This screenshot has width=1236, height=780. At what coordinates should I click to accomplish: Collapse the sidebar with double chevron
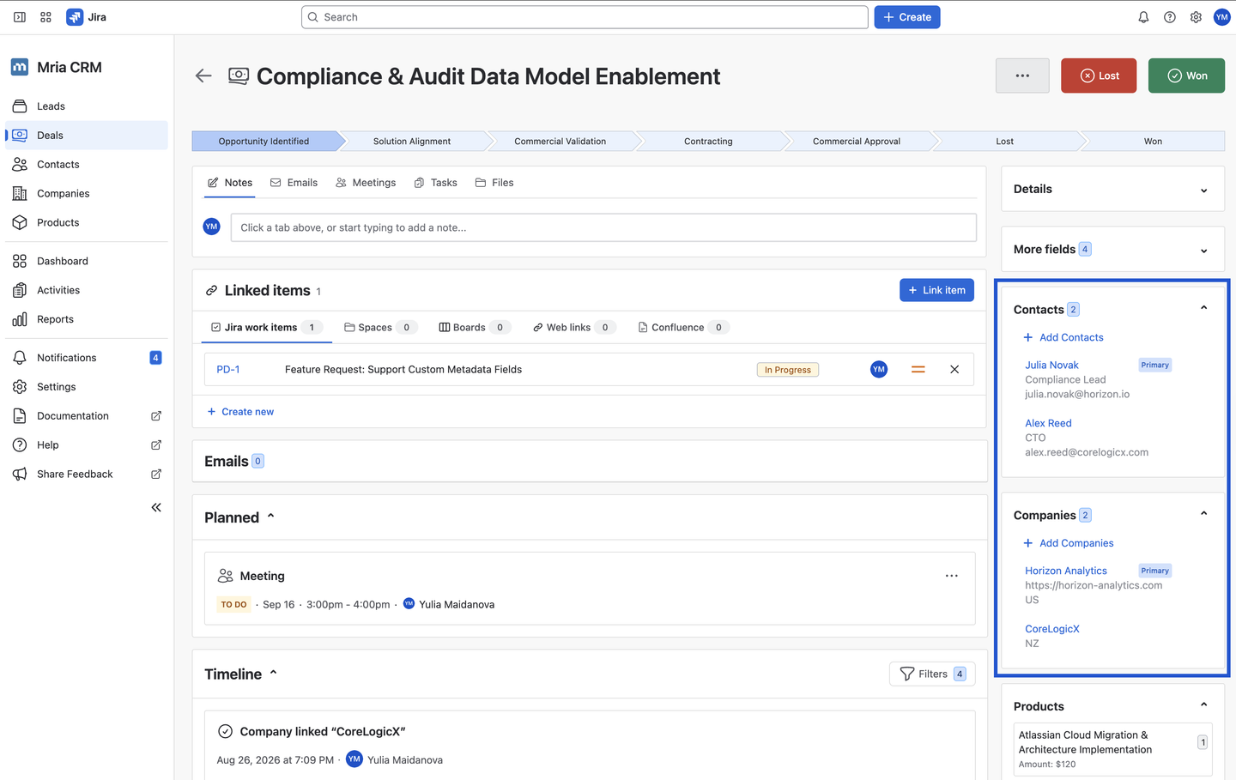156,507
